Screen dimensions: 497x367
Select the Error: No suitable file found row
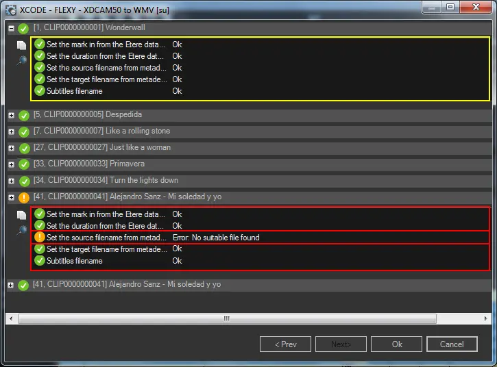point(215,238)
